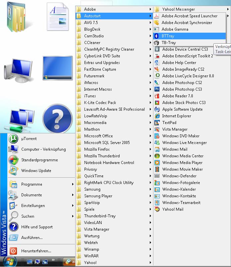Click the help question mark desktop icon
231x267 pixels.
pyautogui.click(x=58, y=119)
